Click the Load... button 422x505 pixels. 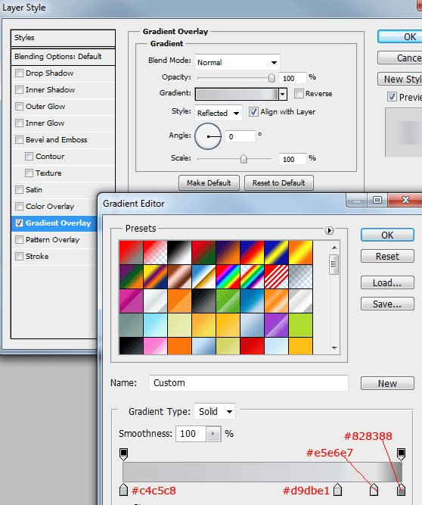coord(387,282)
